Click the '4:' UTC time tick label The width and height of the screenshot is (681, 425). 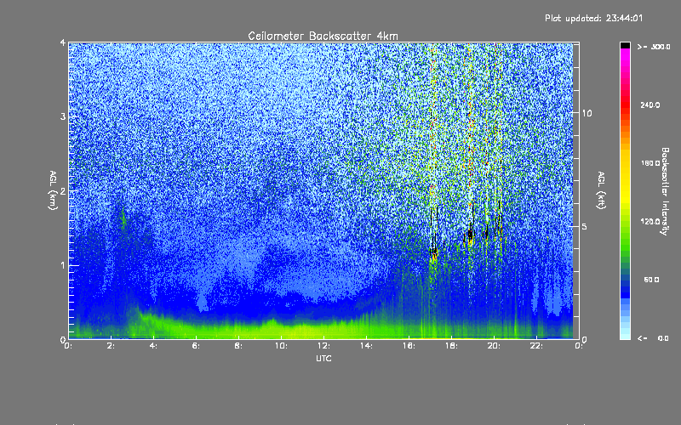[x=154, y=346]
